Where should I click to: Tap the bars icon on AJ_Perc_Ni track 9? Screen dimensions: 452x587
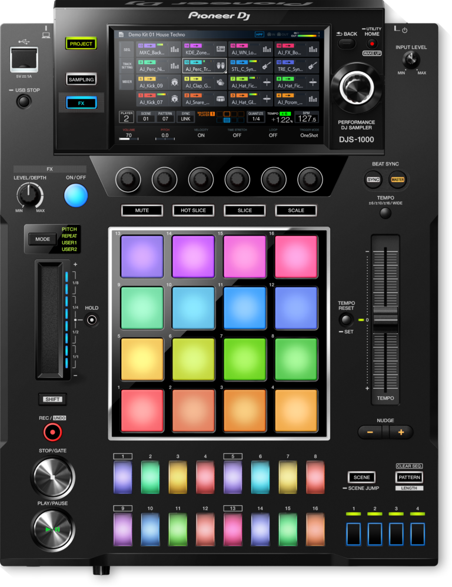(174, 66)
